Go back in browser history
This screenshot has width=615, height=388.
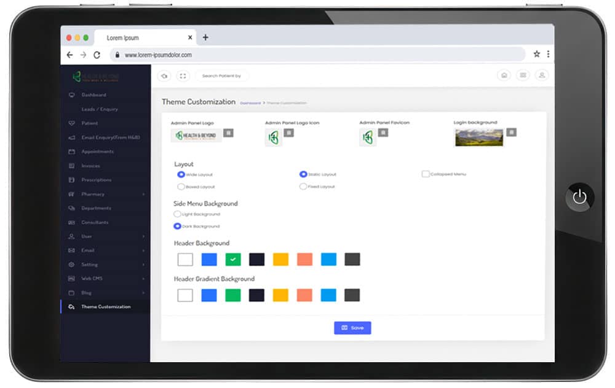pos(70,55)
